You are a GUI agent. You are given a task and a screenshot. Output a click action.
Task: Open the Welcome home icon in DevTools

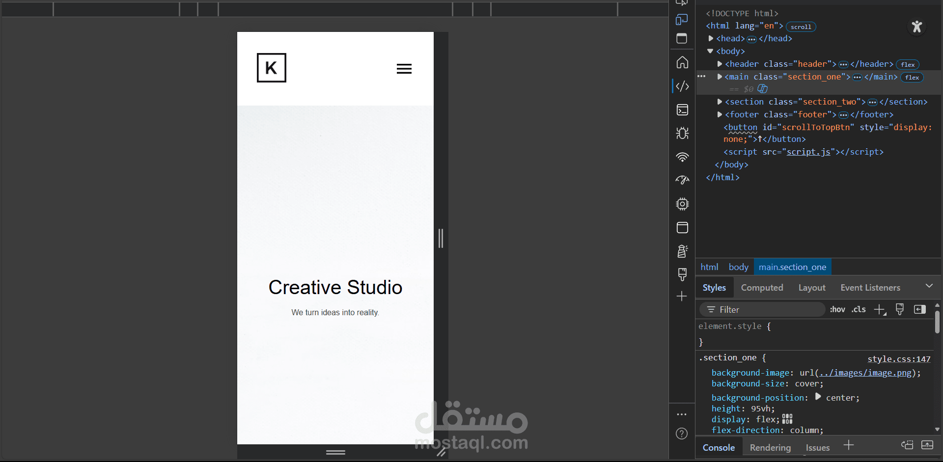pos(682,62)
